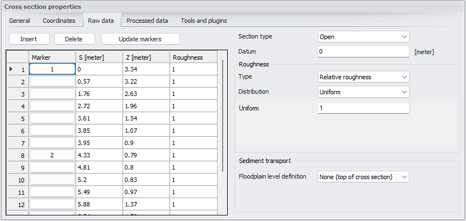Click Update markers button

(x=140, y=39)
